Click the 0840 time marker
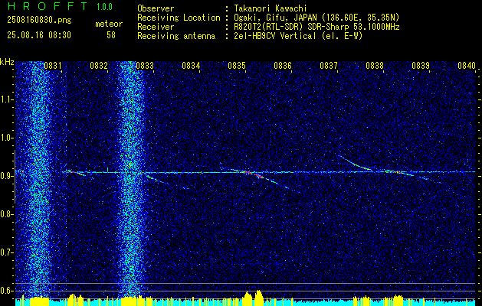The image size is (482, 306). point(467,65)
